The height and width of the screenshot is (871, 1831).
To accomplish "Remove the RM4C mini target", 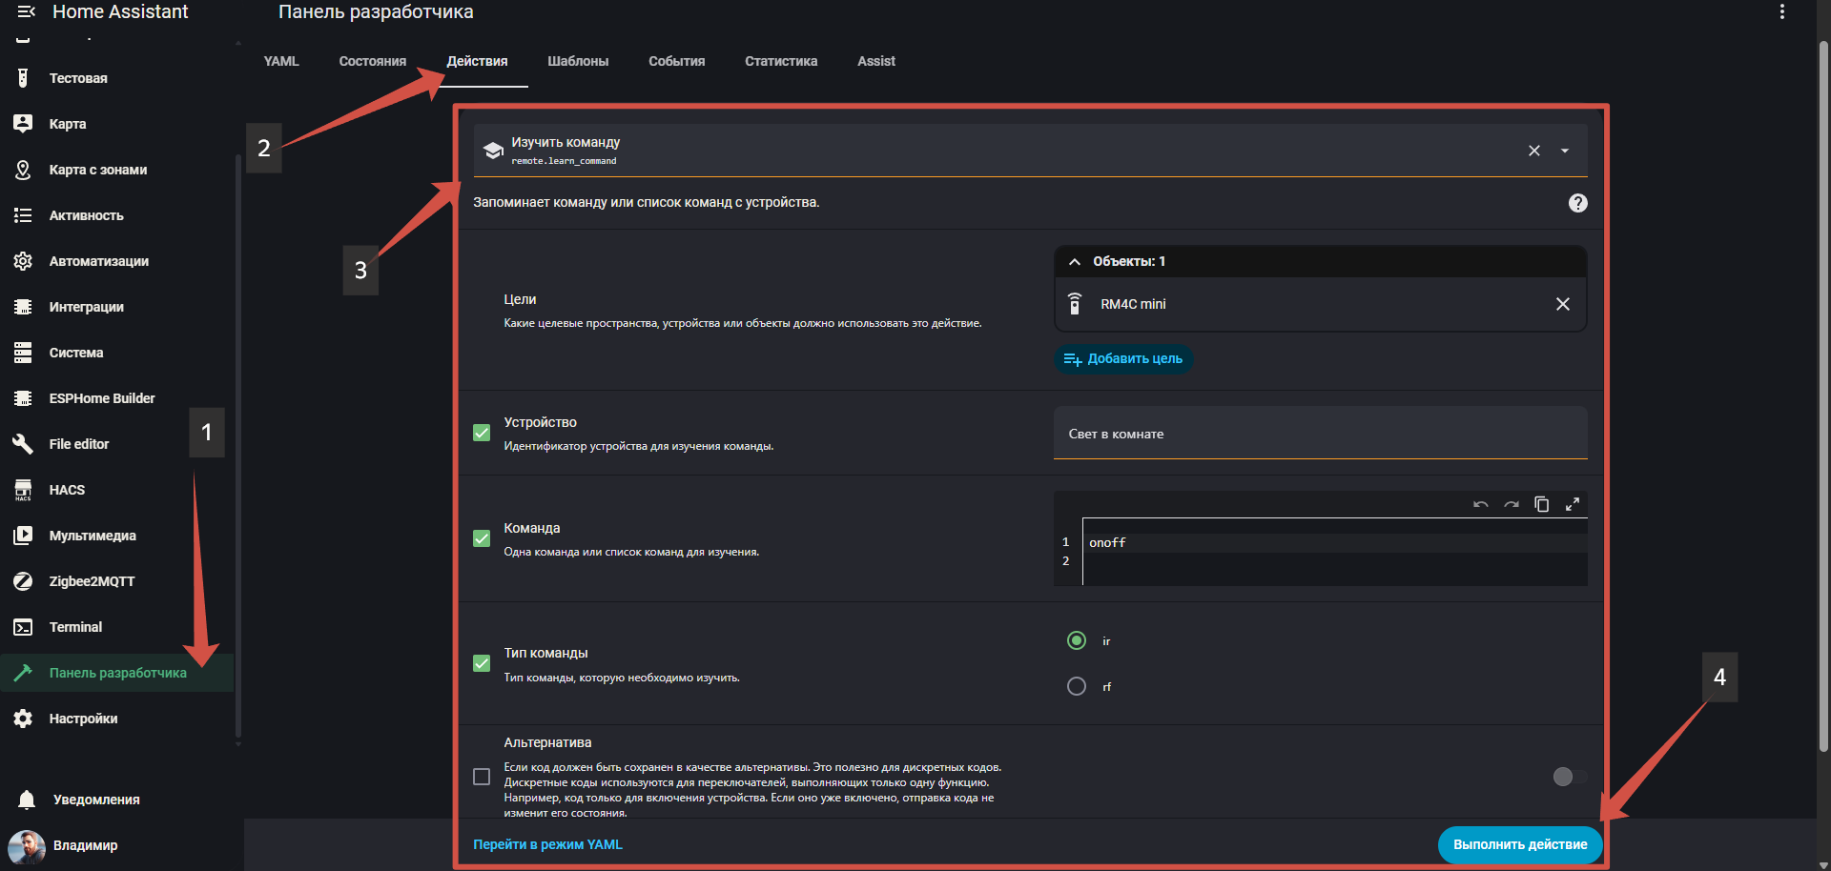I will pyautogui.click(x=1562, y=304).
